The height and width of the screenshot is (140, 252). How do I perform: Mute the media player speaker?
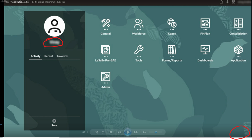point(144,132)
